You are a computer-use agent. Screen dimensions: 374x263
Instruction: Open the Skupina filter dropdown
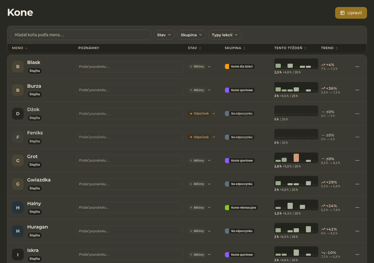191,35
